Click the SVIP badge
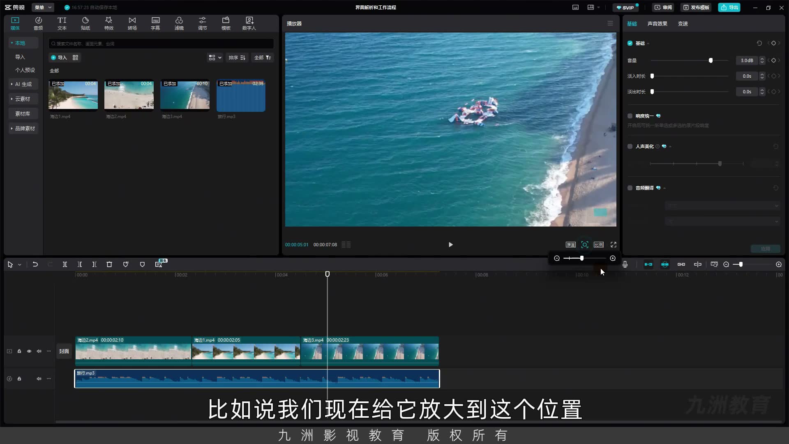 [x=625, y=7]
